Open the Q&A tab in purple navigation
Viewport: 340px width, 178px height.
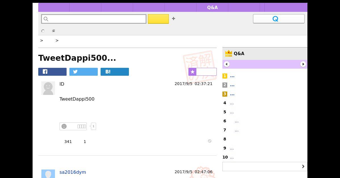tap(212, 8)
